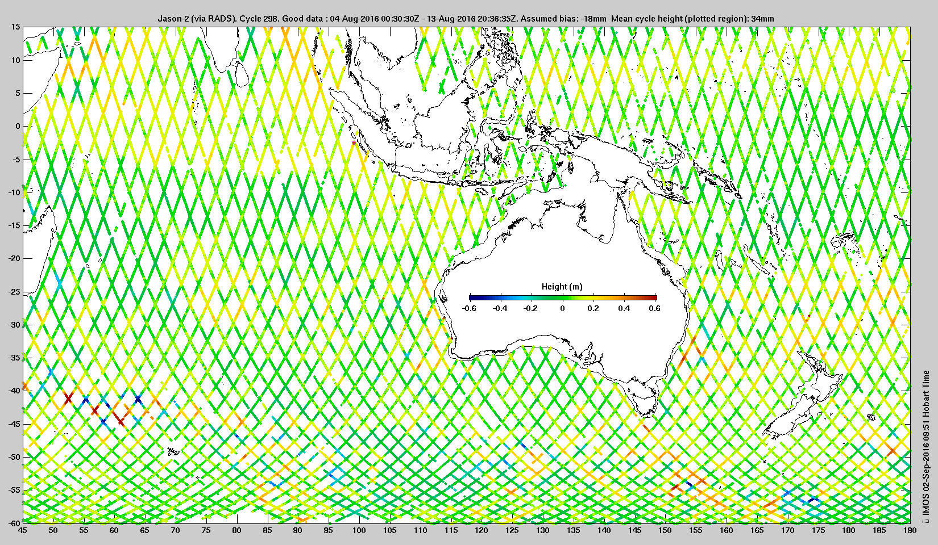Click longitude axis label '115'
Image resolution: width=938 pixels, height=545 pixels.
(x=451, y=530)
